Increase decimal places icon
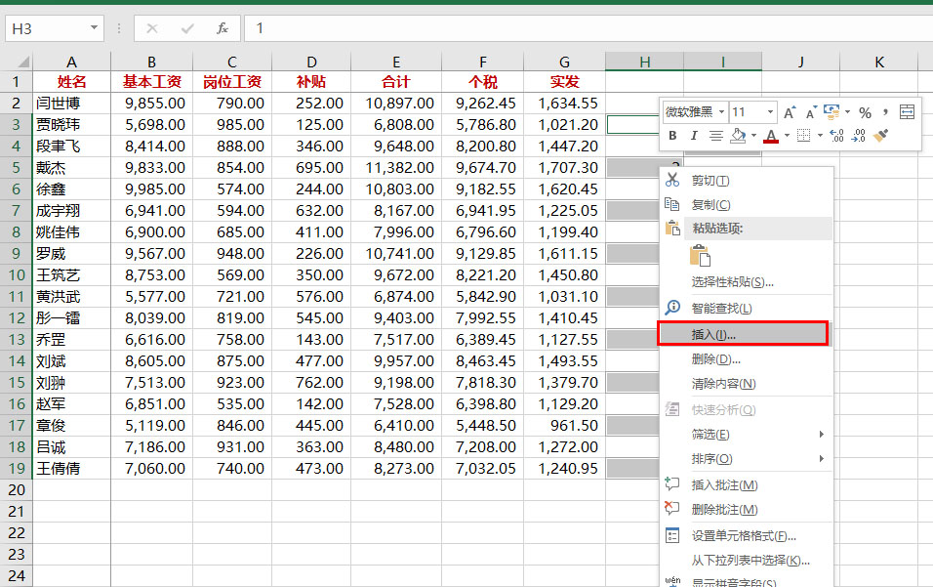Image resolution: width=933 pixels, height=587 pixels. tap(836, 136)
